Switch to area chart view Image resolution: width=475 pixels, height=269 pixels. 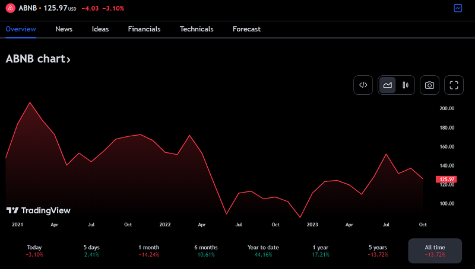click(388, 85)
